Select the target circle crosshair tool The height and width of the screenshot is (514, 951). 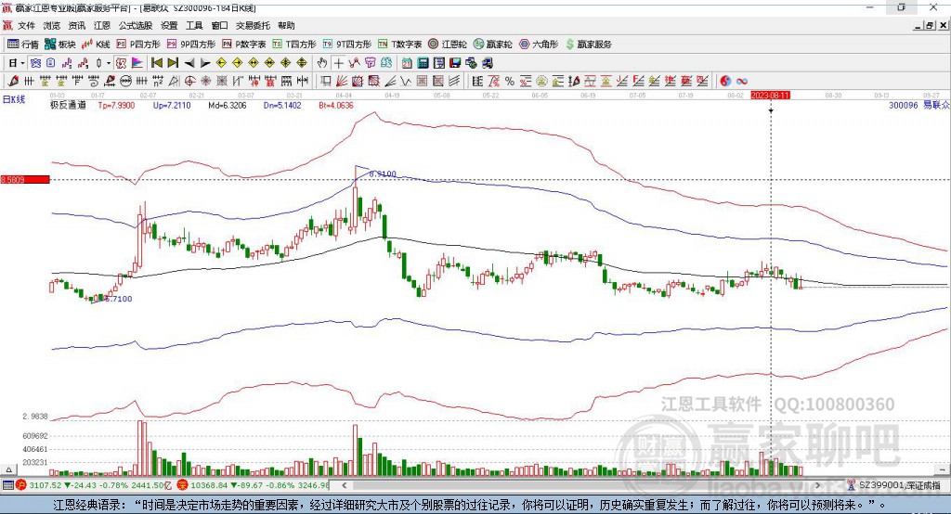[189, 81]
